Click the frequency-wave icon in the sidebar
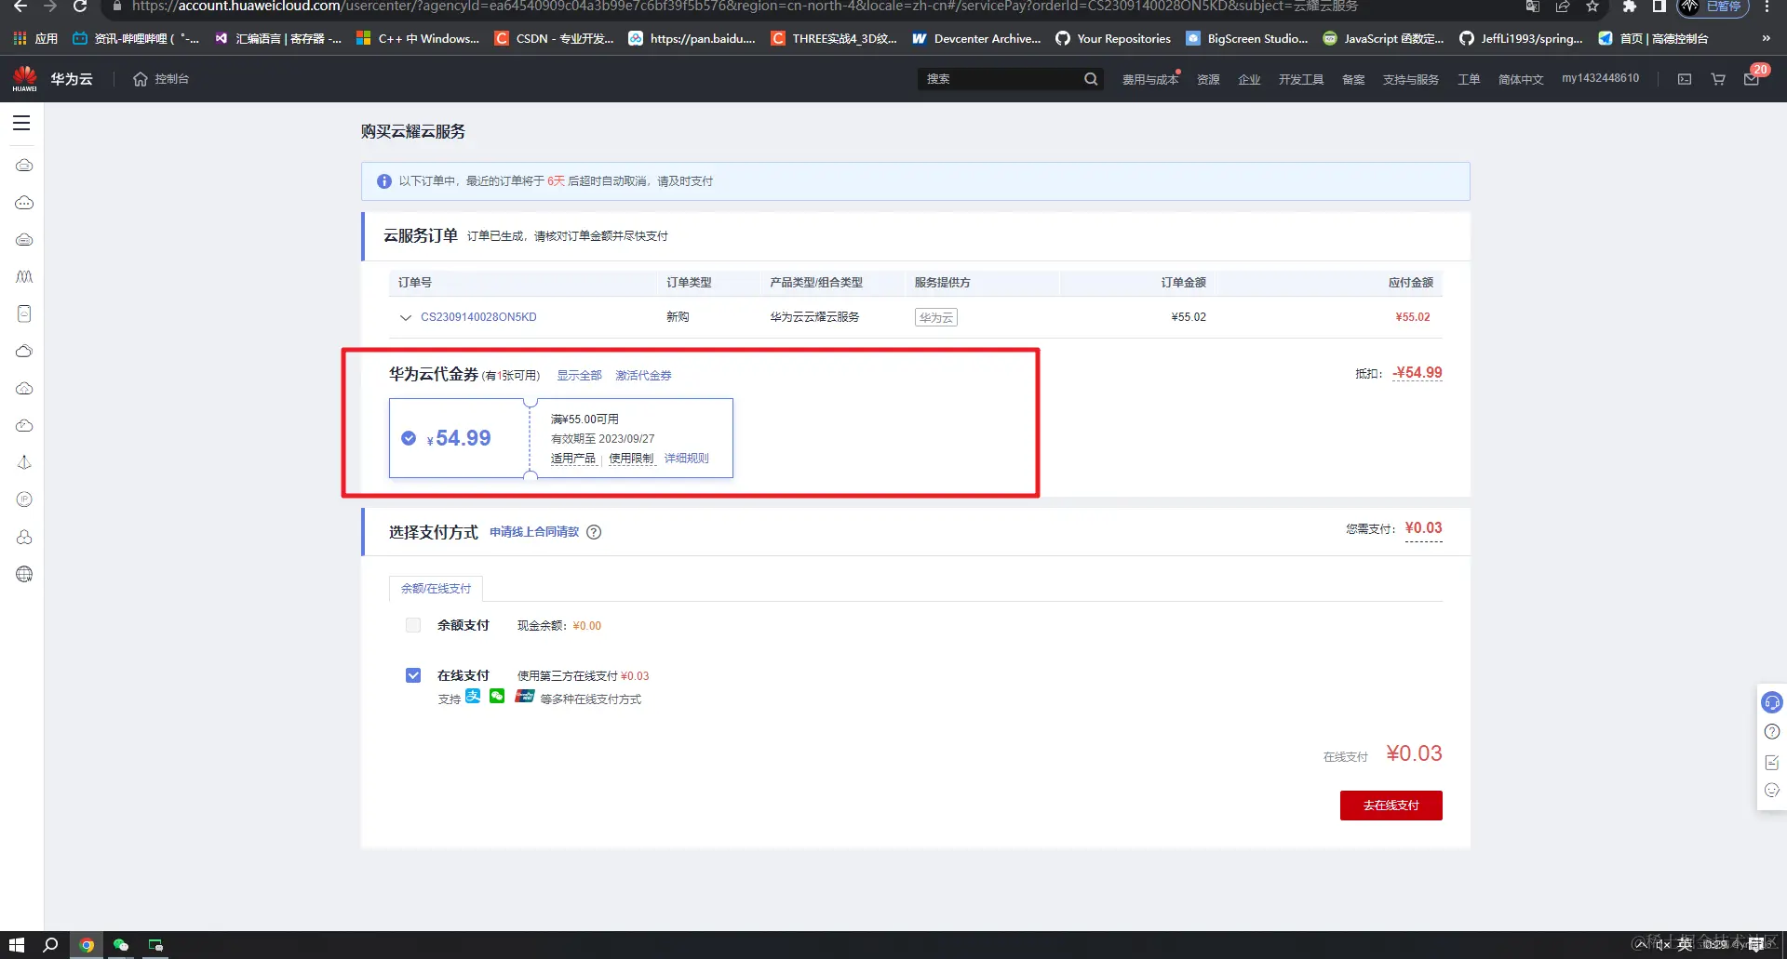The image size is (1787, 959). point(24,276)
